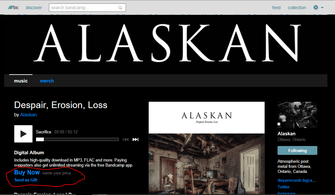Switch to the merch tab
This screenshot has height=195, width=335.
pos(47,81)
